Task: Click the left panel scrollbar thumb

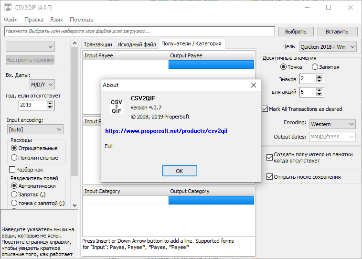Action: click(75, 112)
